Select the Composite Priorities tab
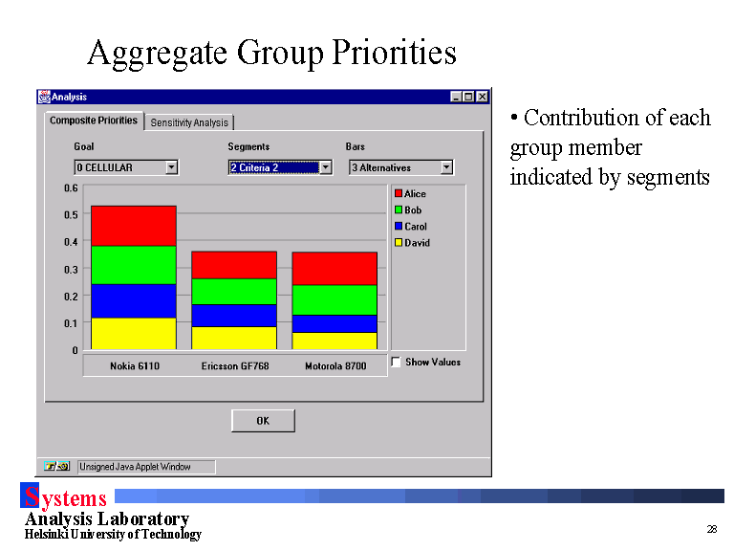This screenshot has height=551, width=734. [x=94, y=121]
